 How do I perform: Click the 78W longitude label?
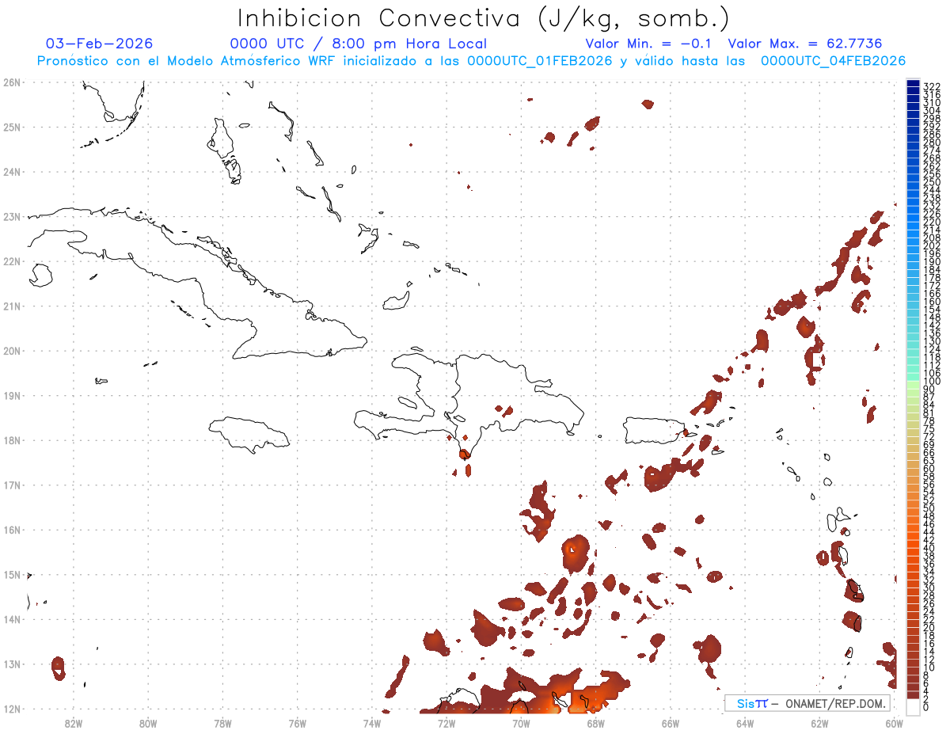[x=222, y=723]
